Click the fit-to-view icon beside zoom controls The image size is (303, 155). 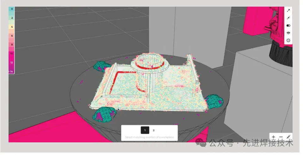tap(288, 137)
